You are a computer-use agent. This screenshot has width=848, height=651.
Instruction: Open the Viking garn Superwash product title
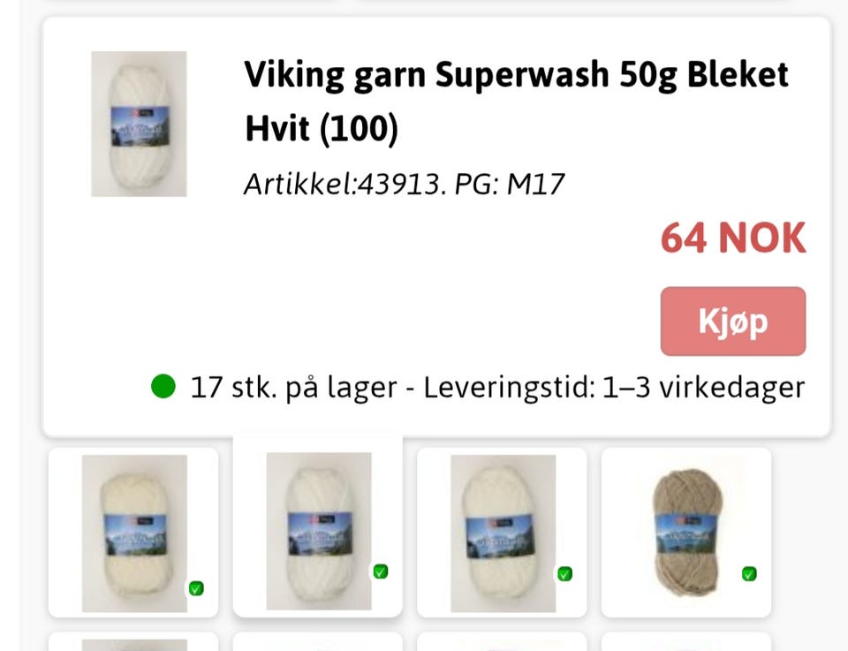(516, 101)
